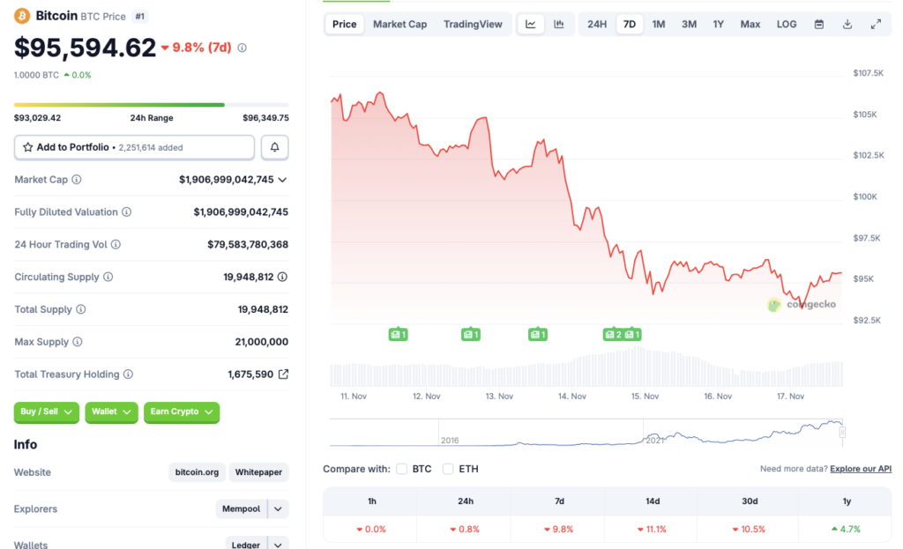Enable the BTC compare checkbox

[x=401, y=470]
